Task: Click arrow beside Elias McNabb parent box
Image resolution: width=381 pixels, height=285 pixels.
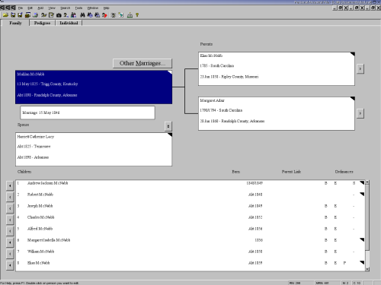Action: point(360,68)
